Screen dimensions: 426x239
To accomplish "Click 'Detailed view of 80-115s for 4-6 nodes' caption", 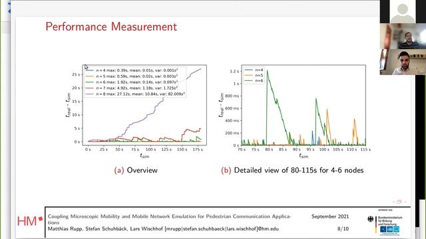I will pos(299,170).
